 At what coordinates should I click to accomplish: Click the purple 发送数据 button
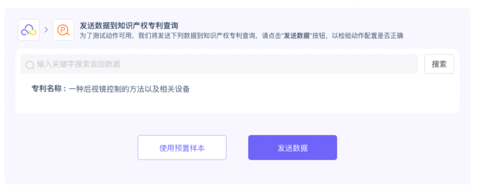pyautogui.click(x=292, y=148)
